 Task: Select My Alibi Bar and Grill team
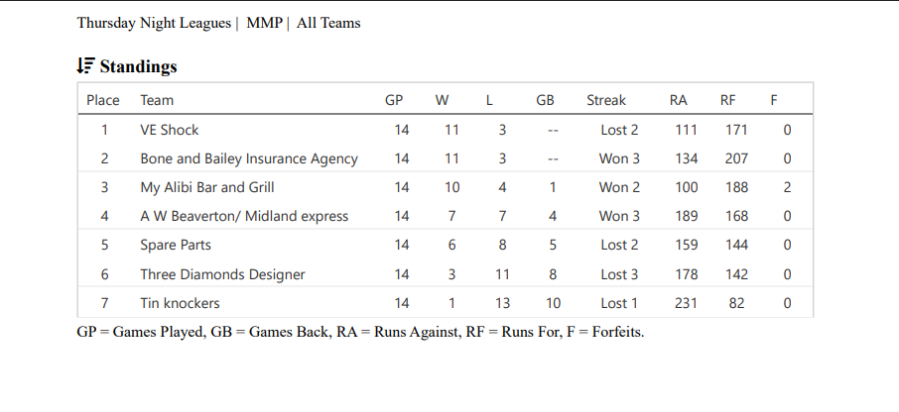pos(206,187)
